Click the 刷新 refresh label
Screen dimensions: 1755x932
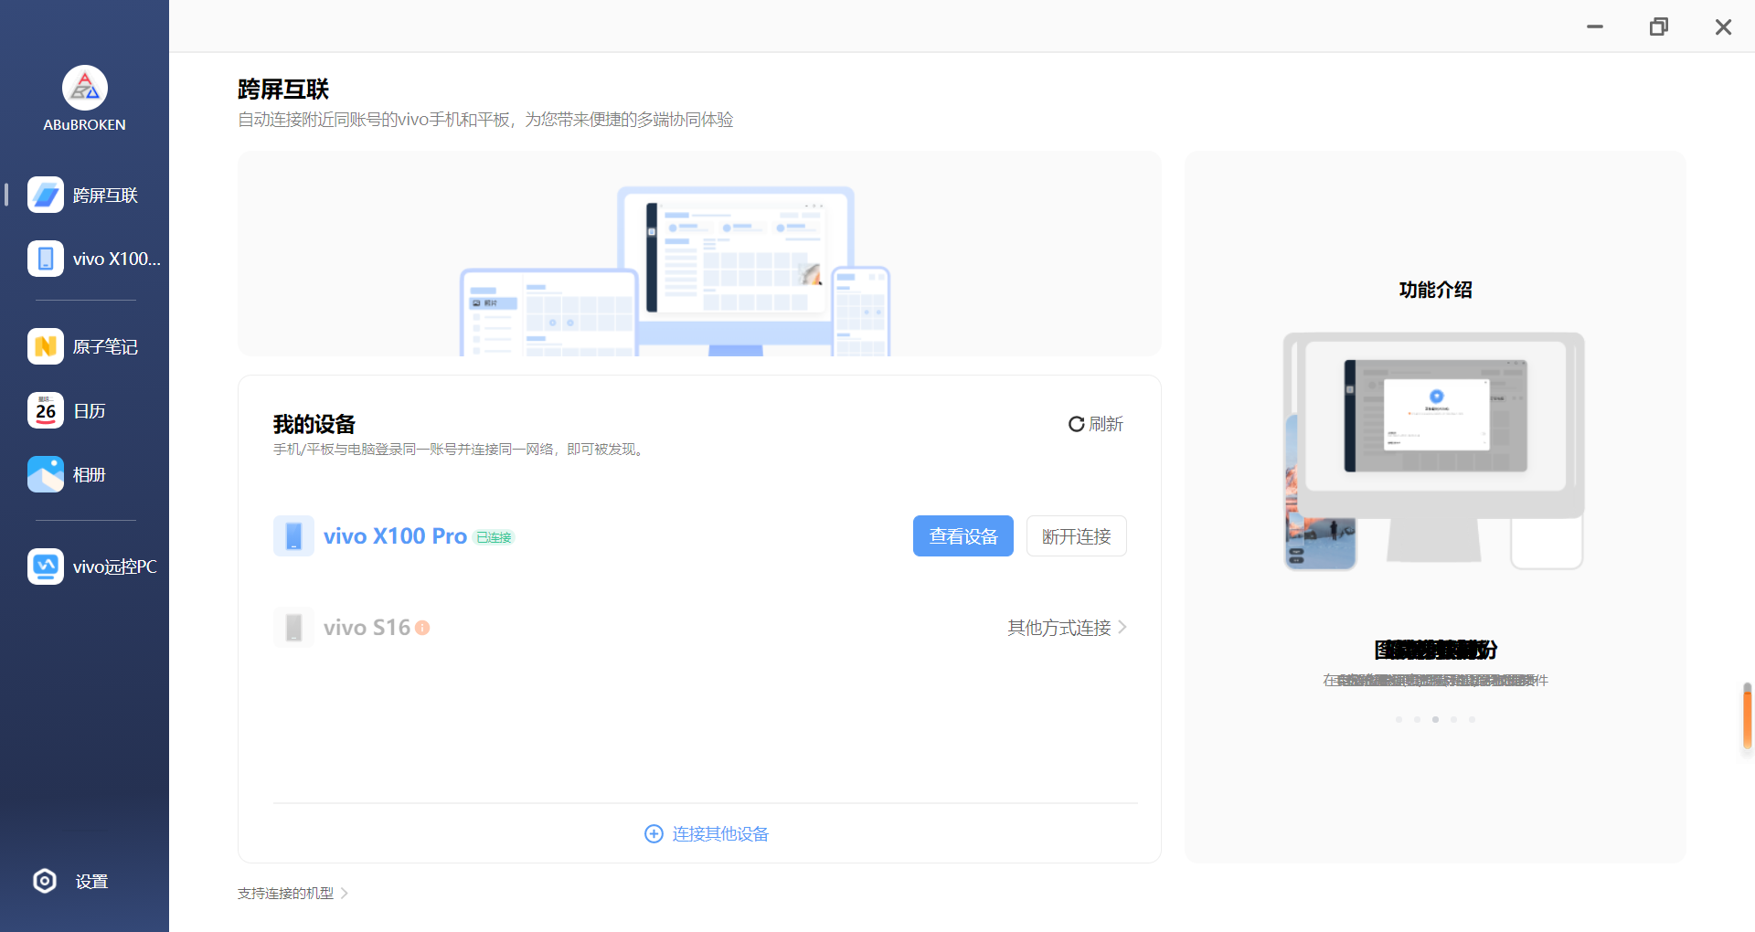point(1106,424)
